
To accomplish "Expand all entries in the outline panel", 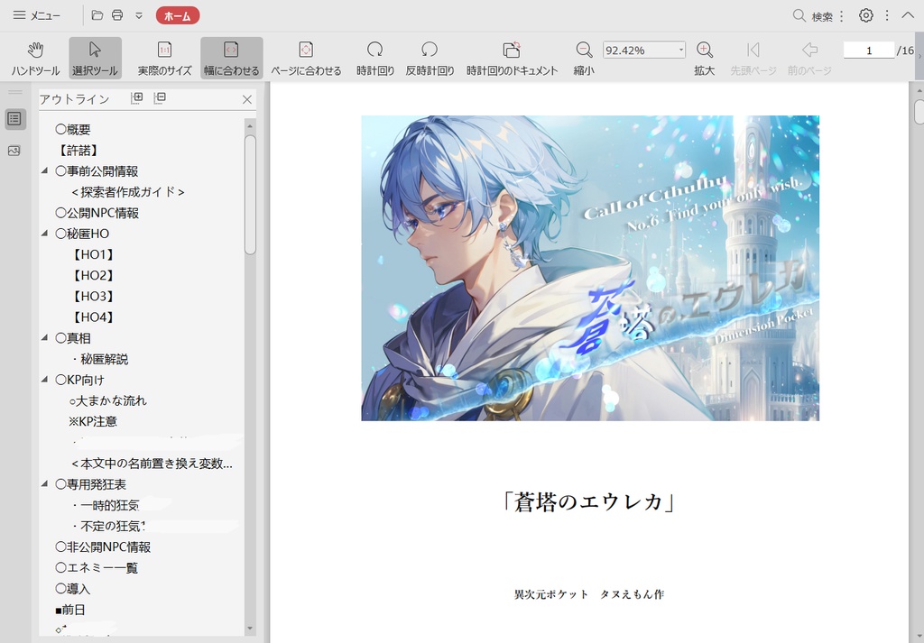I will point(135,99).
